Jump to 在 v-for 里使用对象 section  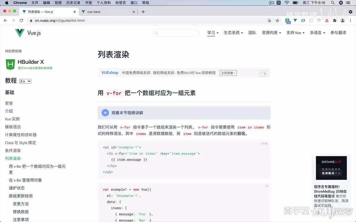pos(25,180)
